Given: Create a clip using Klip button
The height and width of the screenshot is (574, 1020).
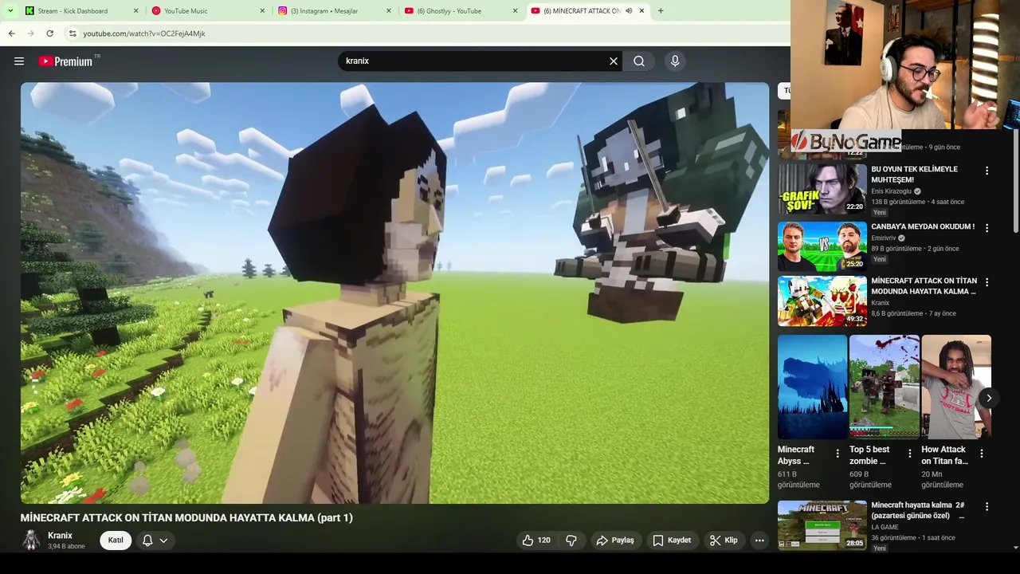Looking at the screenshot, I should tap(724, 541).
